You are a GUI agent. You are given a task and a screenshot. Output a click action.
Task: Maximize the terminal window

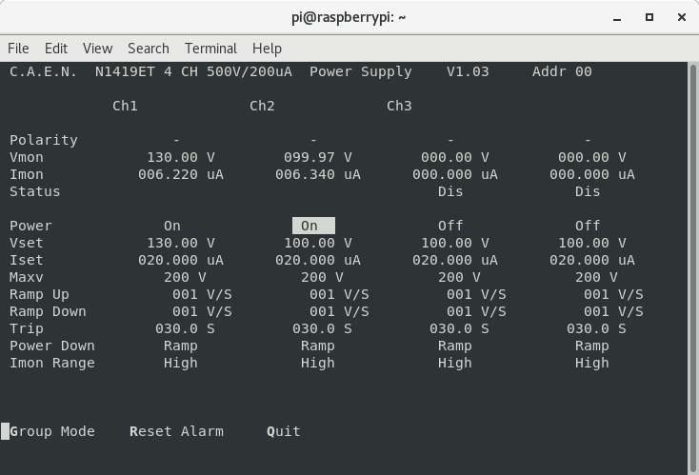649,17
